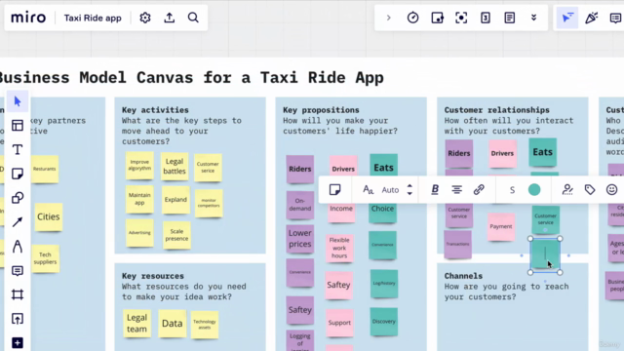The image size is (624, 351).
Task: Open board settings gear
Action: coord(145,18)
